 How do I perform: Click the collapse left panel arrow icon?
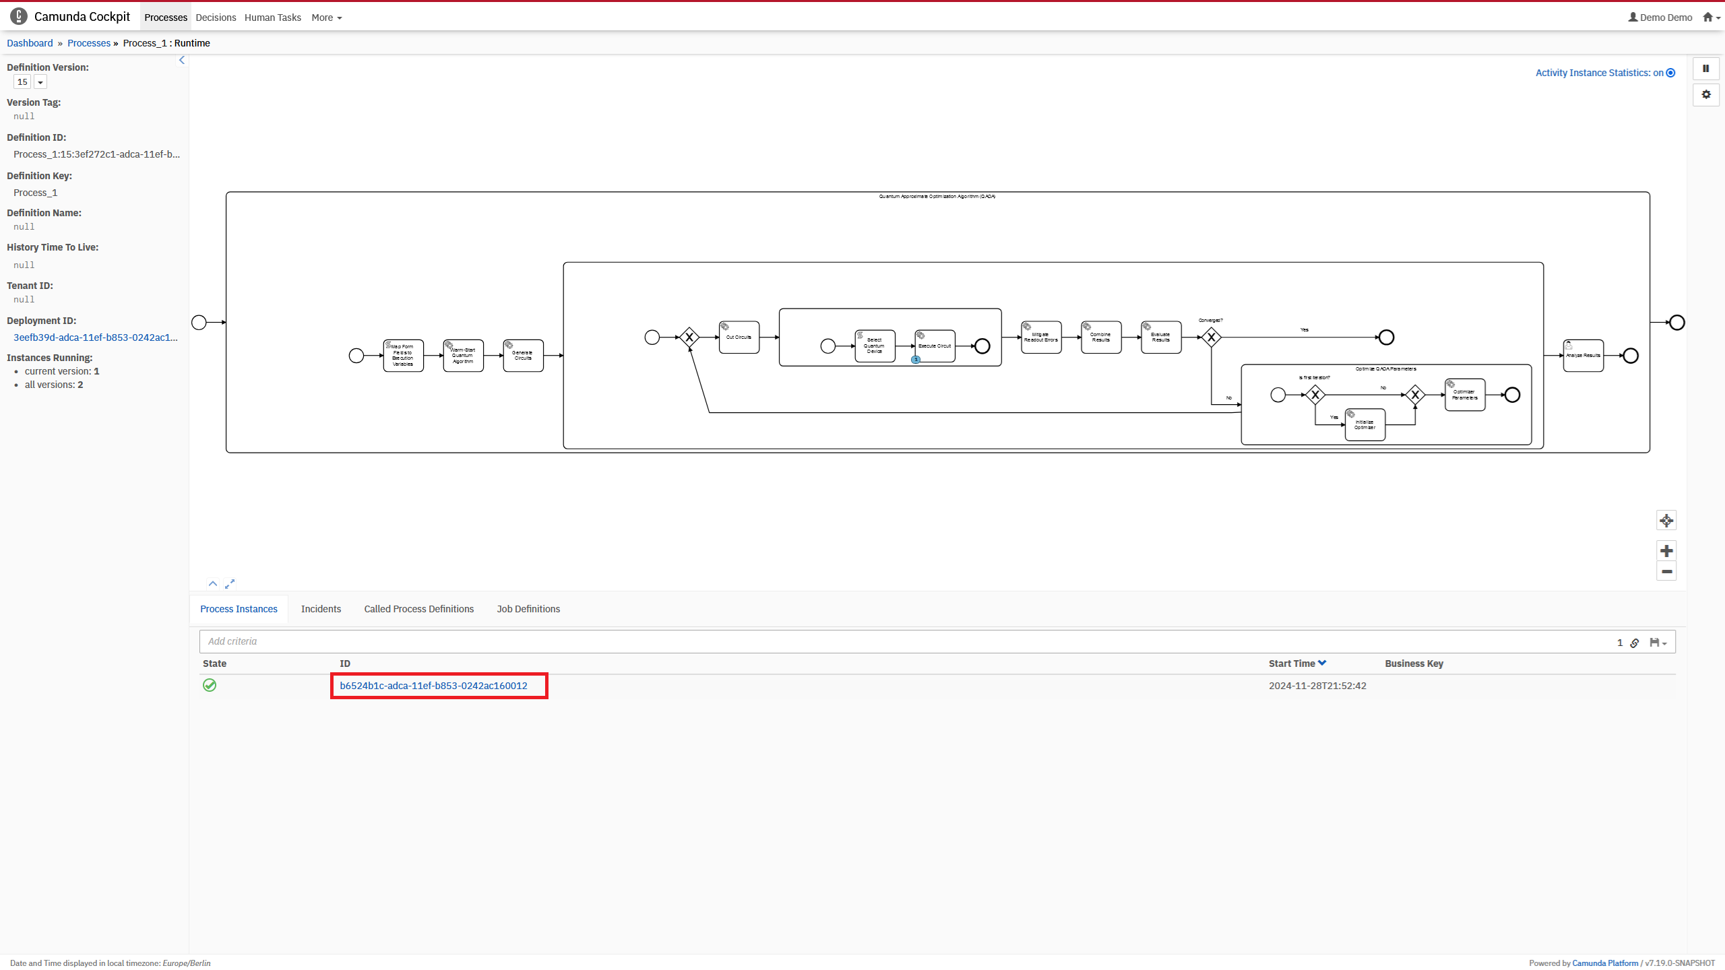(183, 59)
